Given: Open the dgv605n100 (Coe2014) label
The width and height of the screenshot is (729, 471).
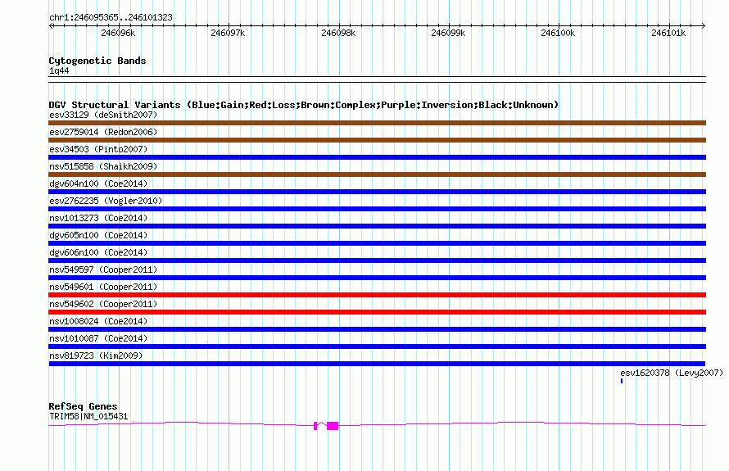Looking at the screenshot, I should pyautogui.click(x=98, y=235).
